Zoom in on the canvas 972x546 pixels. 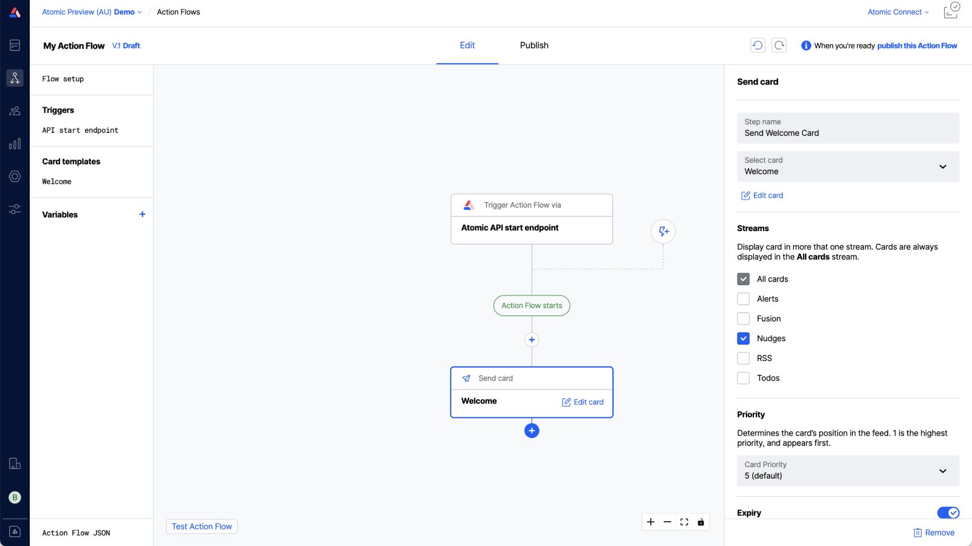tap(651, 522)
